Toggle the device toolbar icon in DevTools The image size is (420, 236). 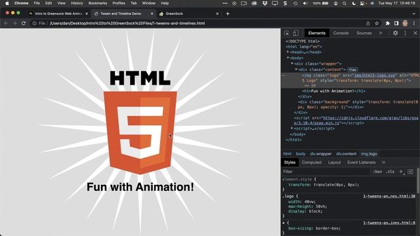[295, 33]
